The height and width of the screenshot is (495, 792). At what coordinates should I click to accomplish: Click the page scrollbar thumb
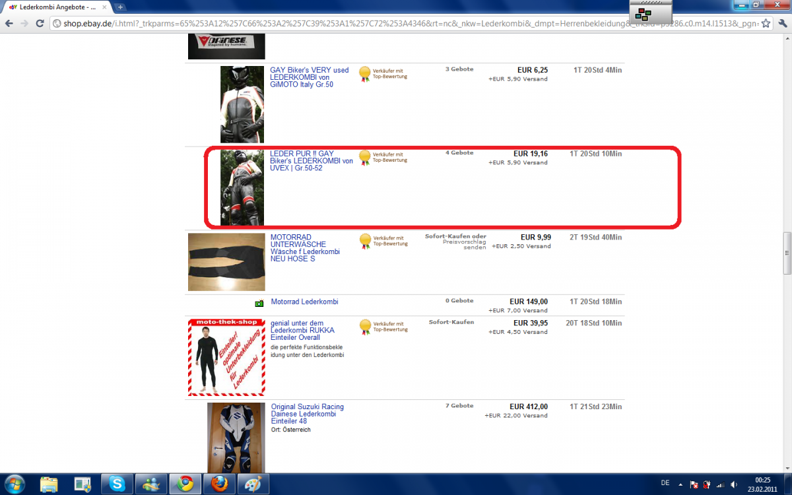[x=787, y=253]
